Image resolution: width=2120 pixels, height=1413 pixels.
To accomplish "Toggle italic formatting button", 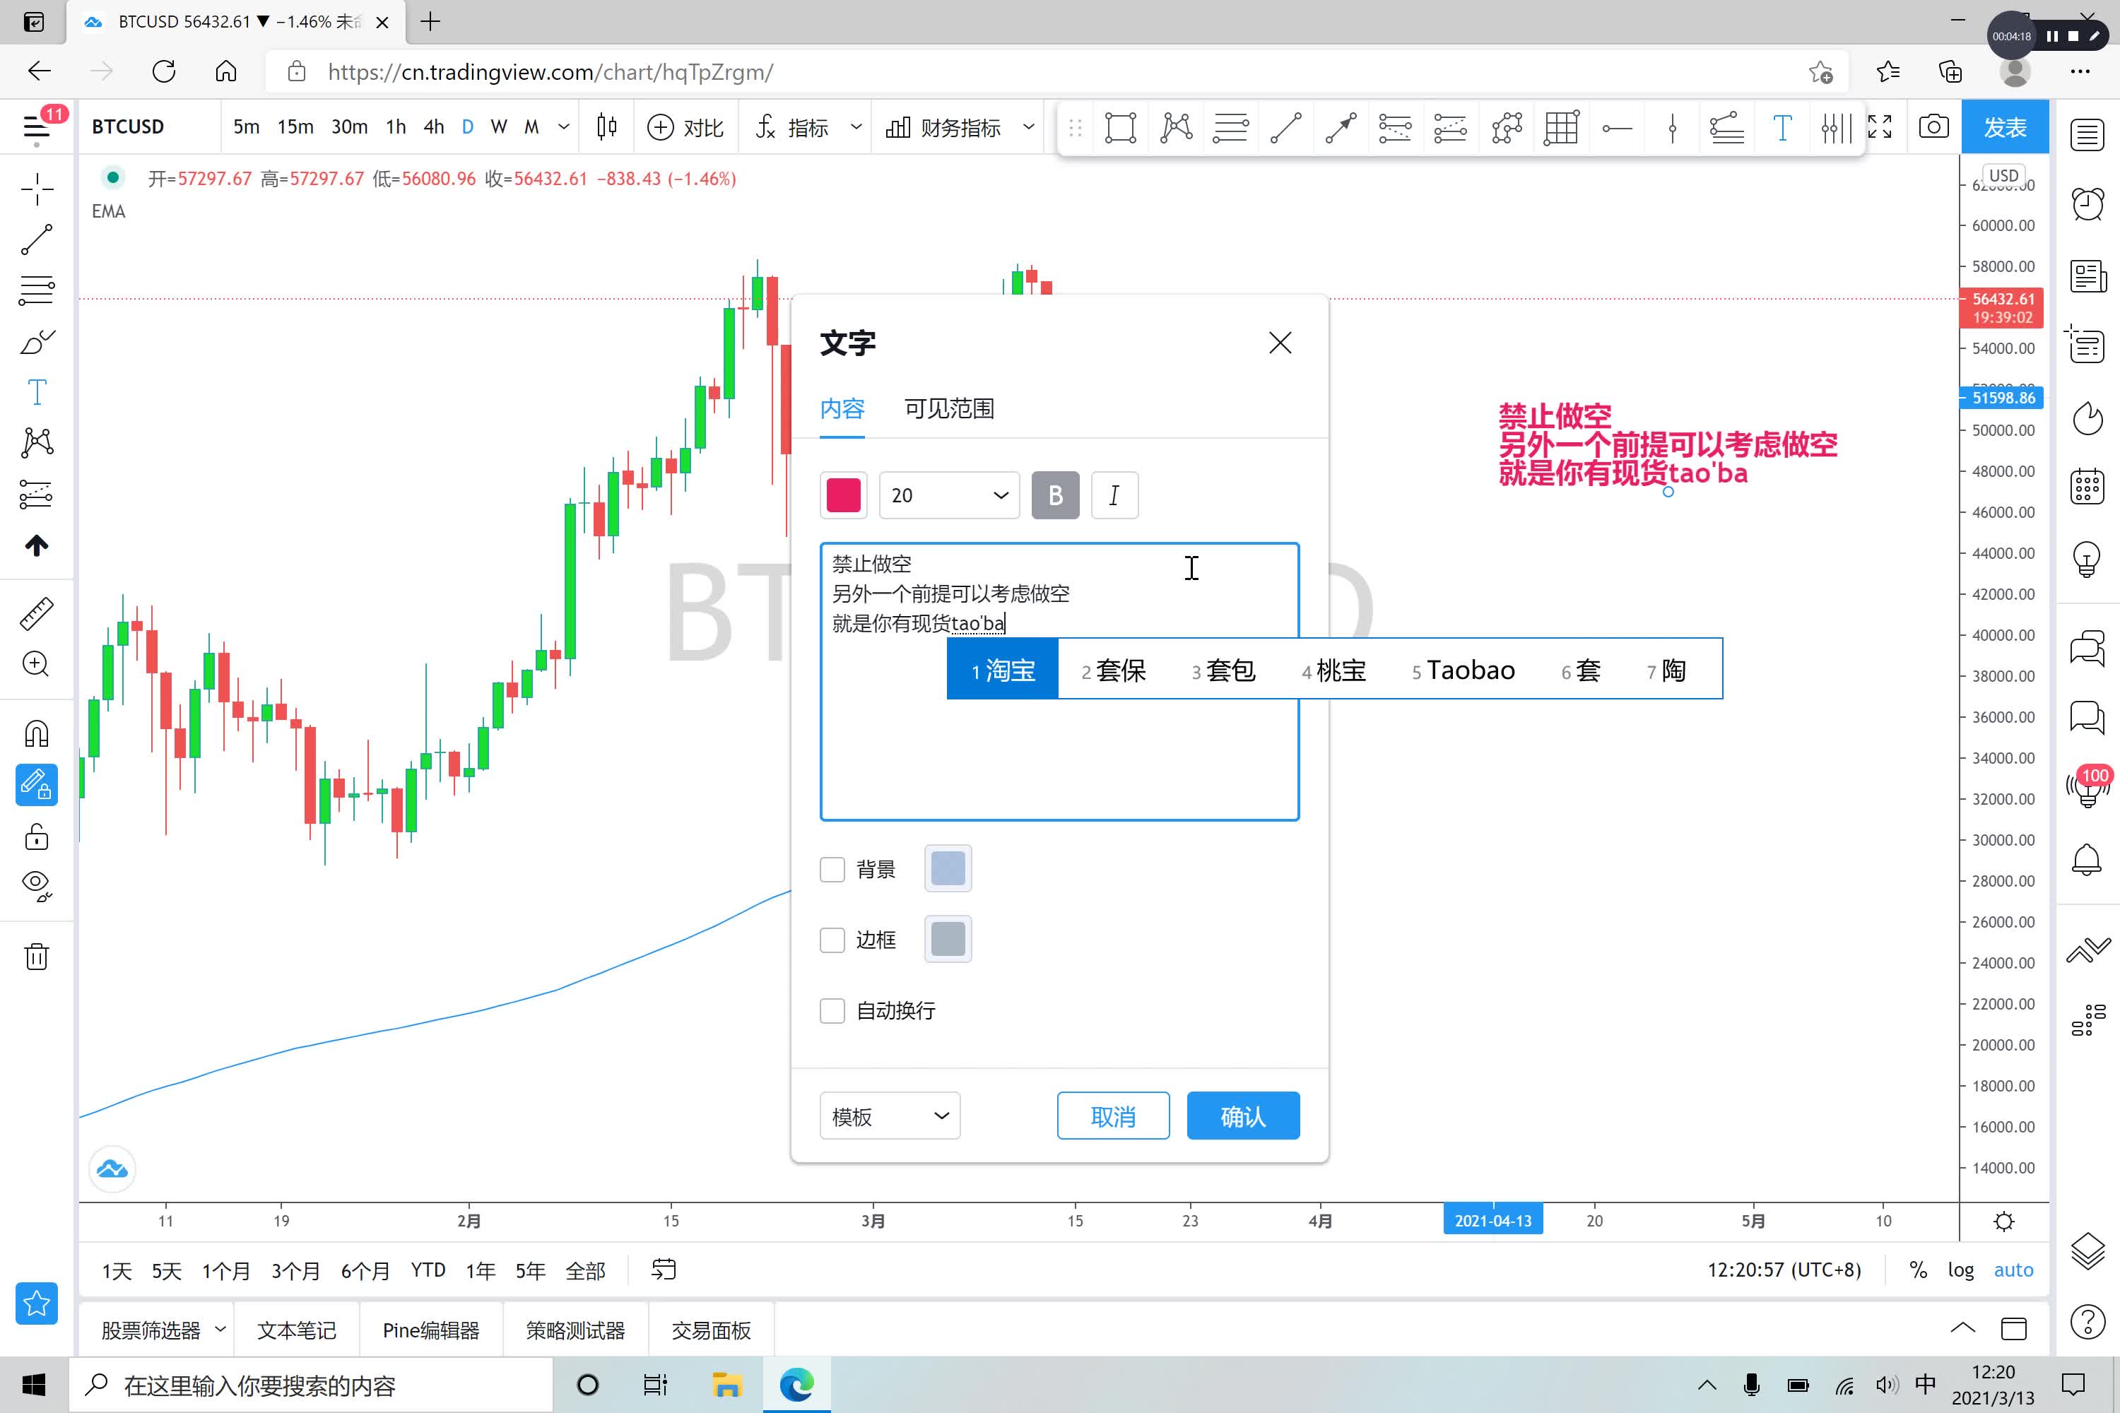I will [x=1115, y=495].
